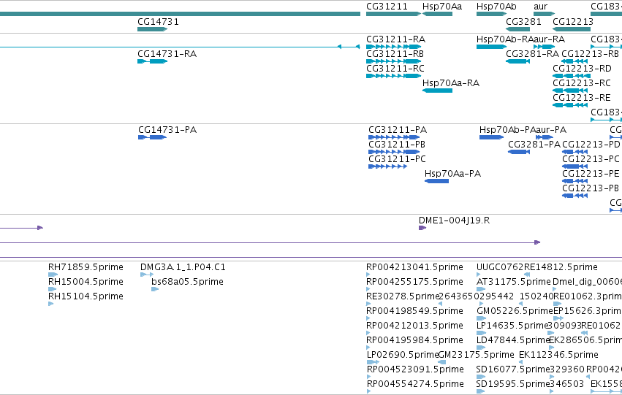
Task: Click EST AT31175.5prime
Action: (481, 289)
